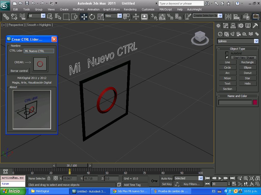Select the Geometry category sphere icon

pyautogui.click(x=220, y=34)
